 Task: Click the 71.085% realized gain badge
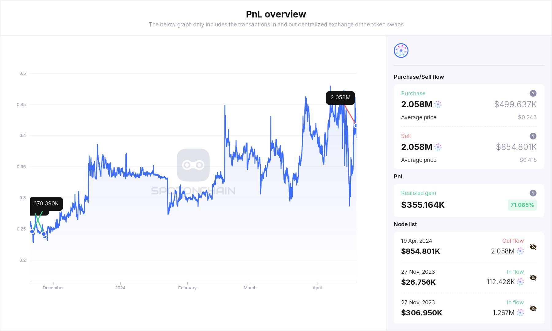click(x=522, y=205)
